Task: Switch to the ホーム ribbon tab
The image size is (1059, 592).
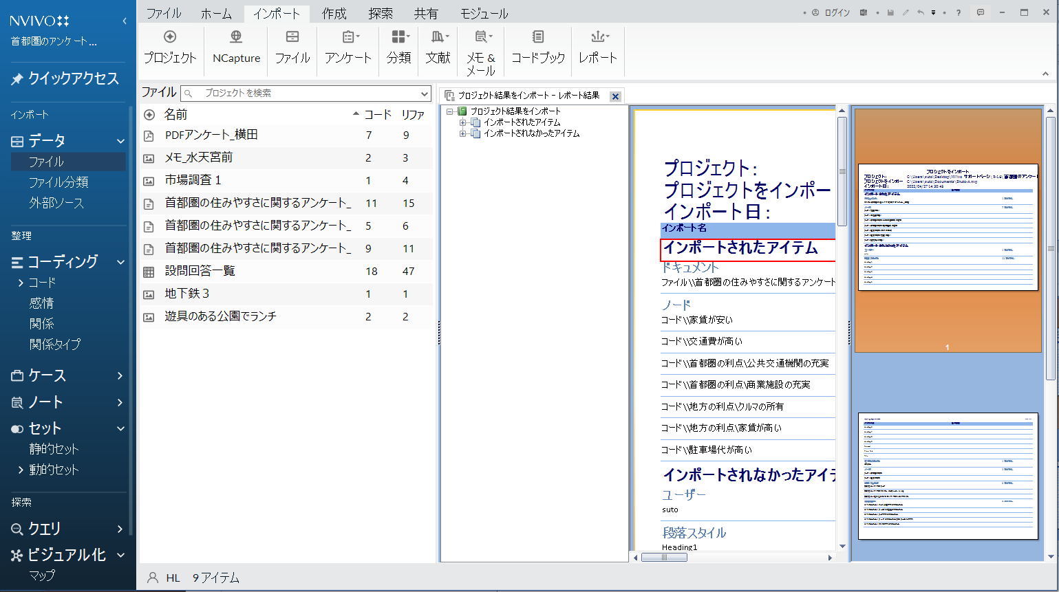Action: tap(216, 14)
